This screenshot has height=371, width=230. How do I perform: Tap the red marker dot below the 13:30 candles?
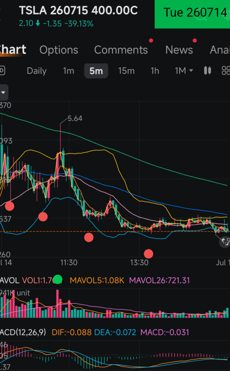click(x=148, y=254)
